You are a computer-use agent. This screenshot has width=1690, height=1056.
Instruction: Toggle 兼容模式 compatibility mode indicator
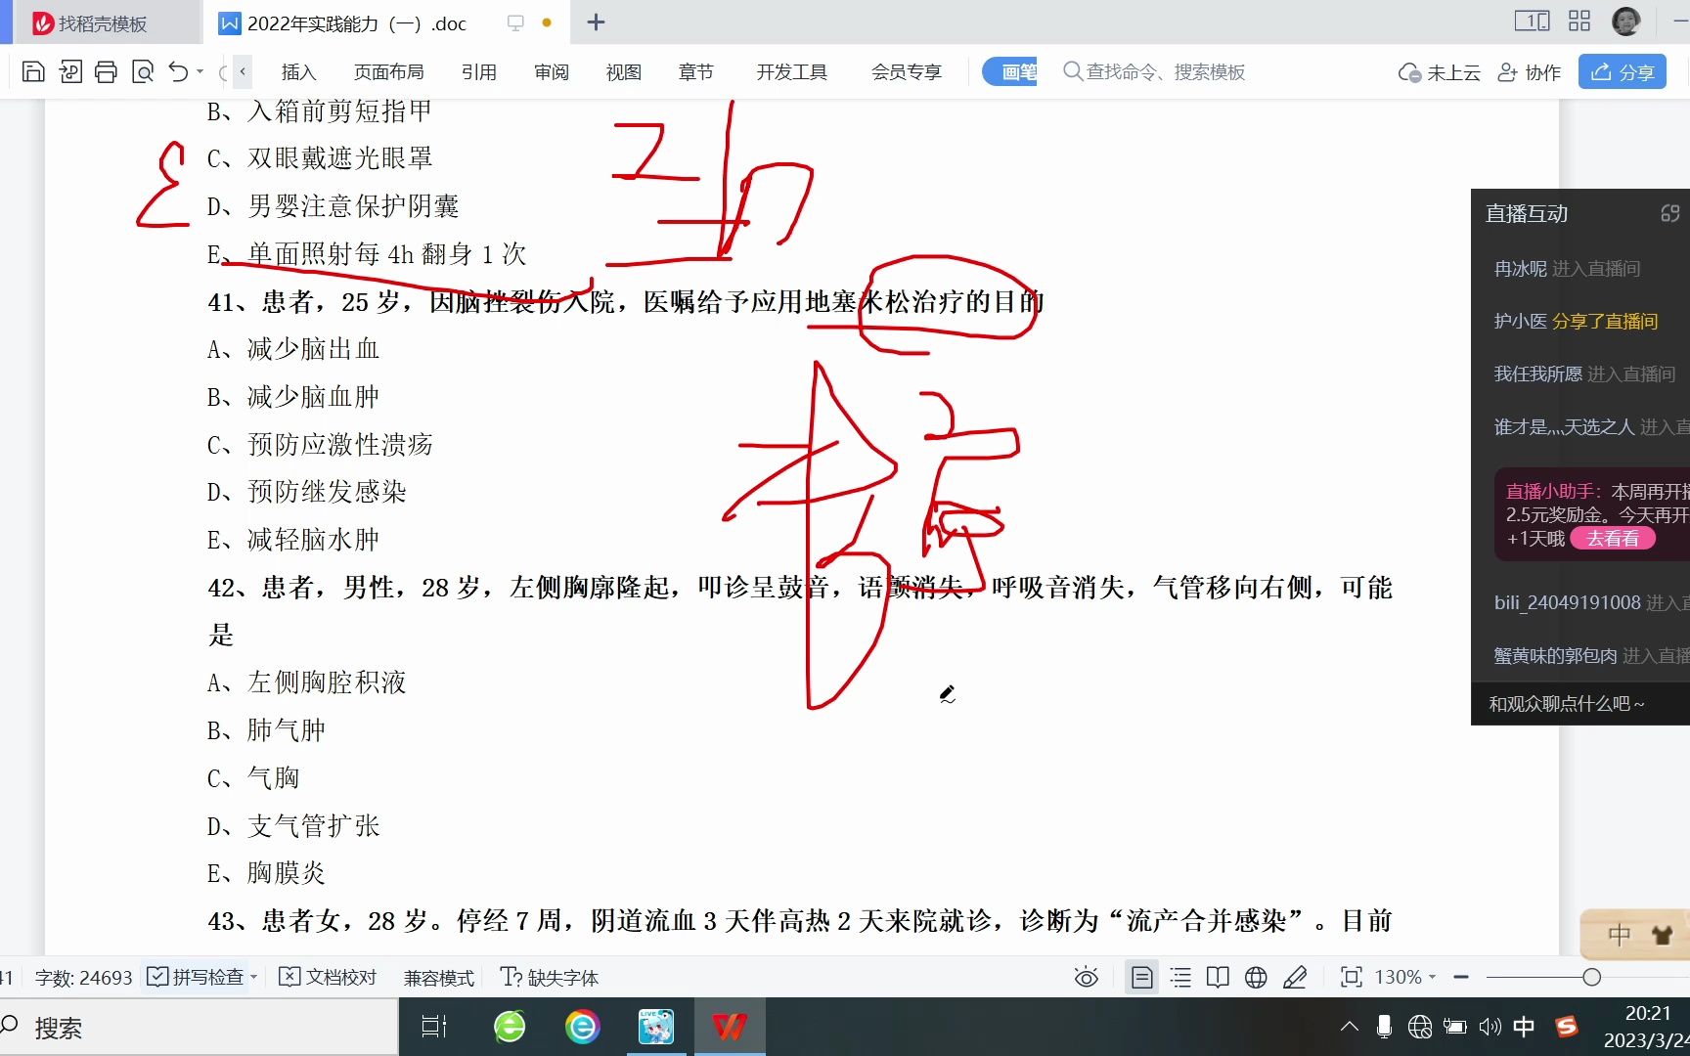(438, 977)
